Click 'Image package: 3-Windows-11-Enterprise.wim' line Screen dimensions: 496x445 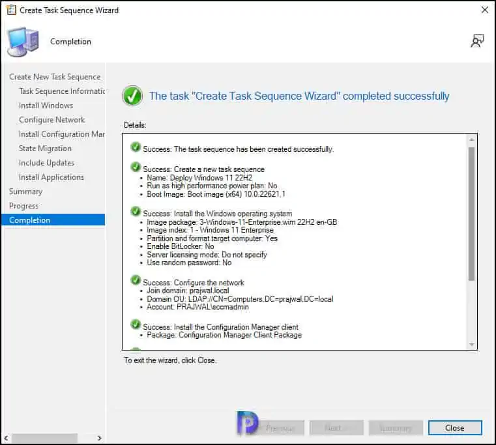click(x=242, y=222)
